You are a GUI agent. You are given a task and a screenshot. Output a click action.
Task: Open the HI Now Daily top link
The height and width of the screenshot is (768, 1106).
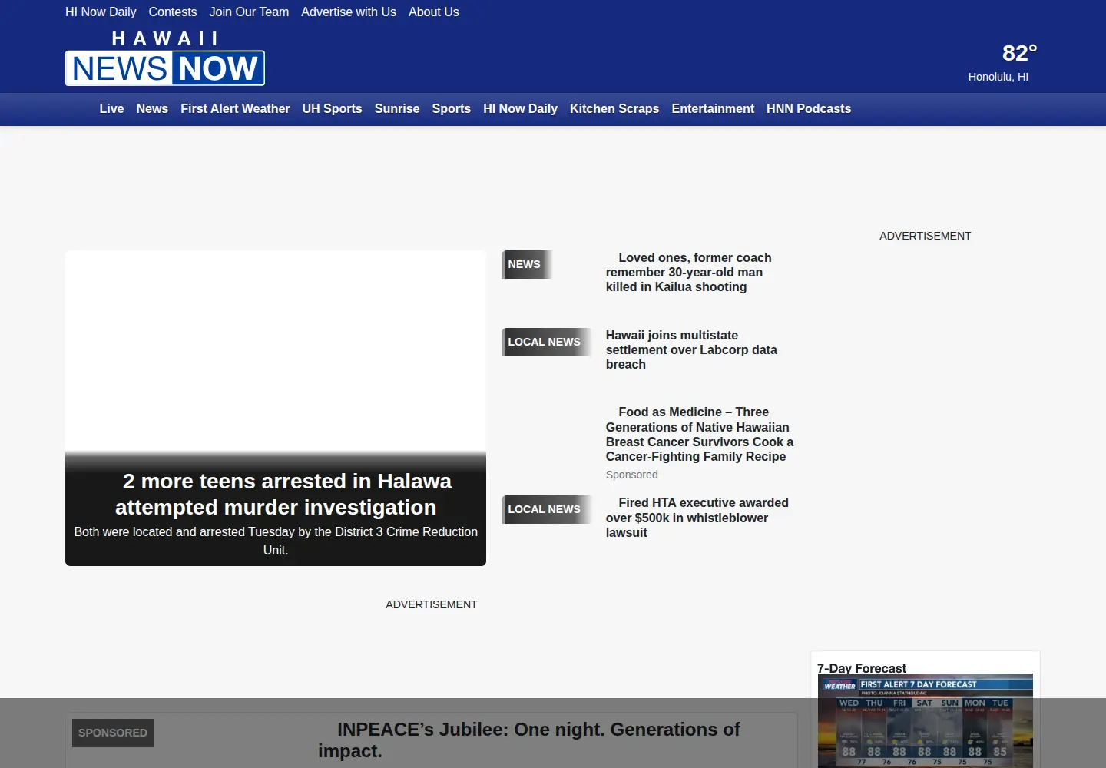pyautogui.click(x=101, y=12)
